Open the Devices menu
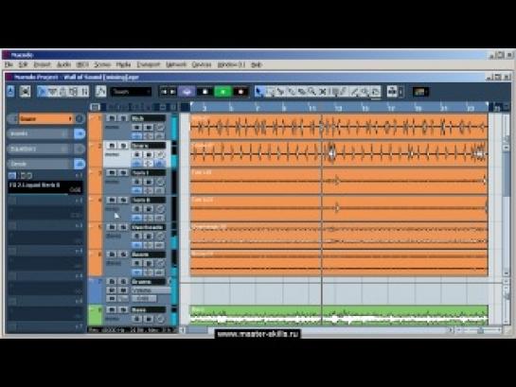516x387 pixels. tap(202, 64)
